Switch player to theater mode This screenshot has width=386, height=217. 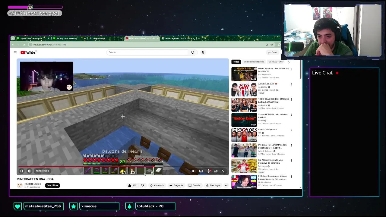click(216, 171)
